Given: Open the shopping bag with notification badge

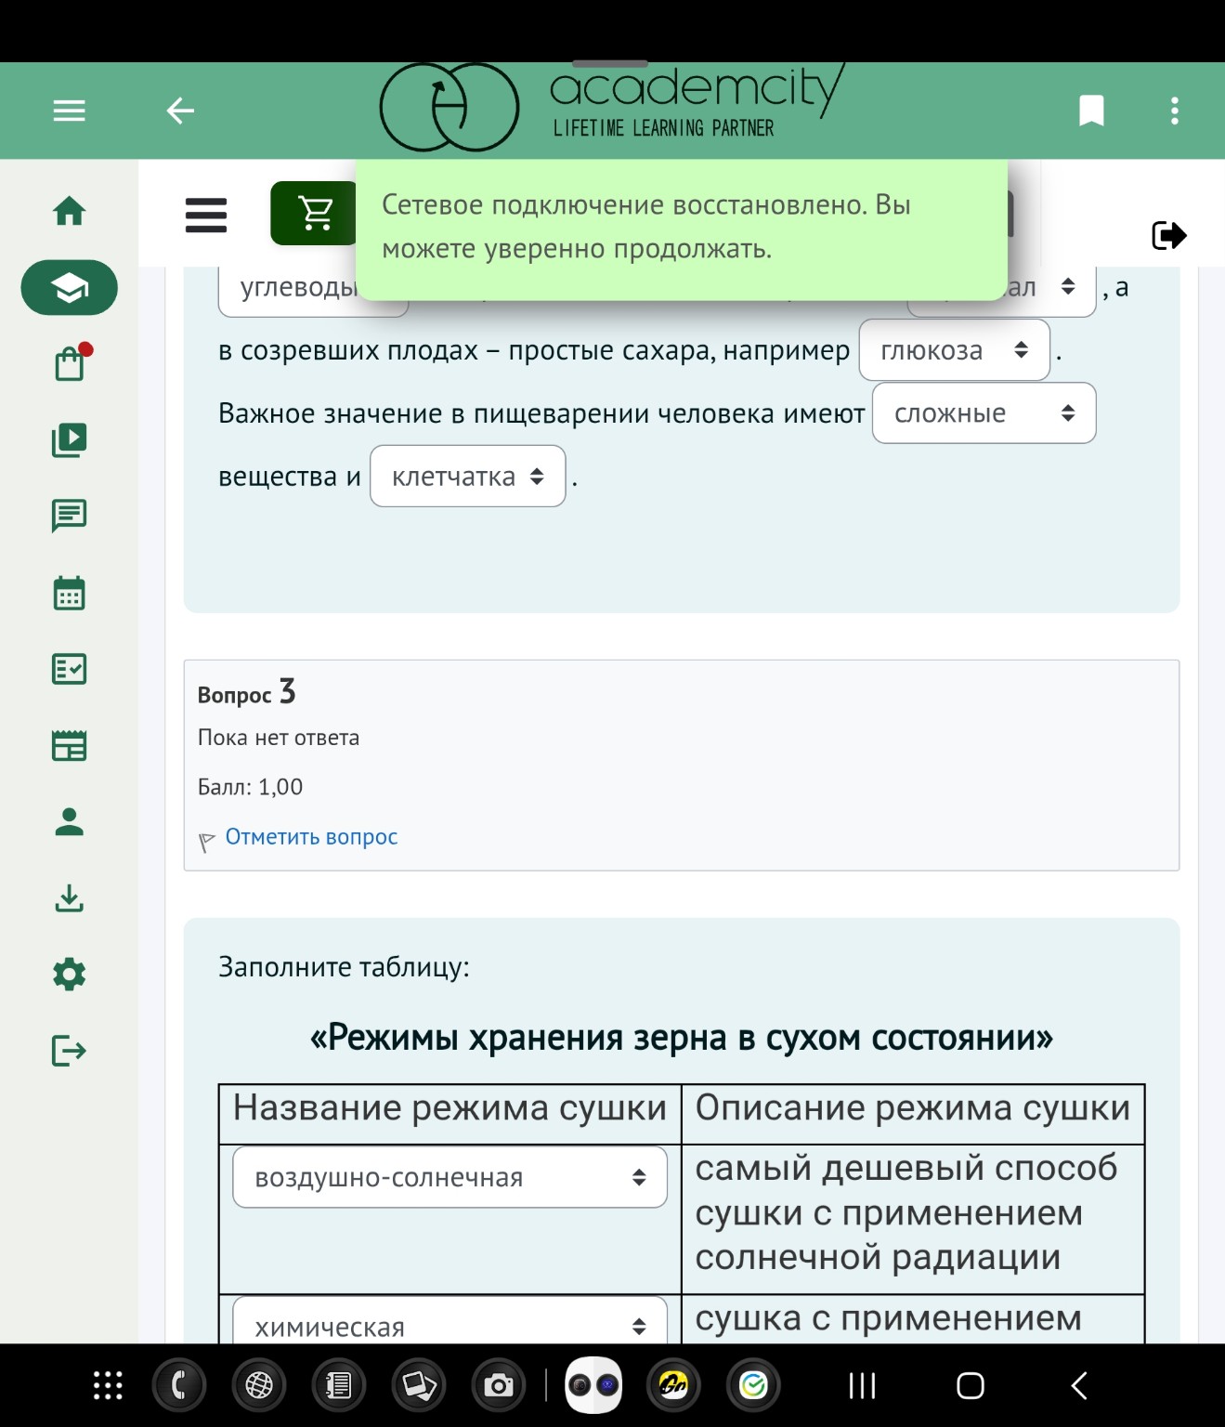Looking at the screenshot, I should (69, 364).
